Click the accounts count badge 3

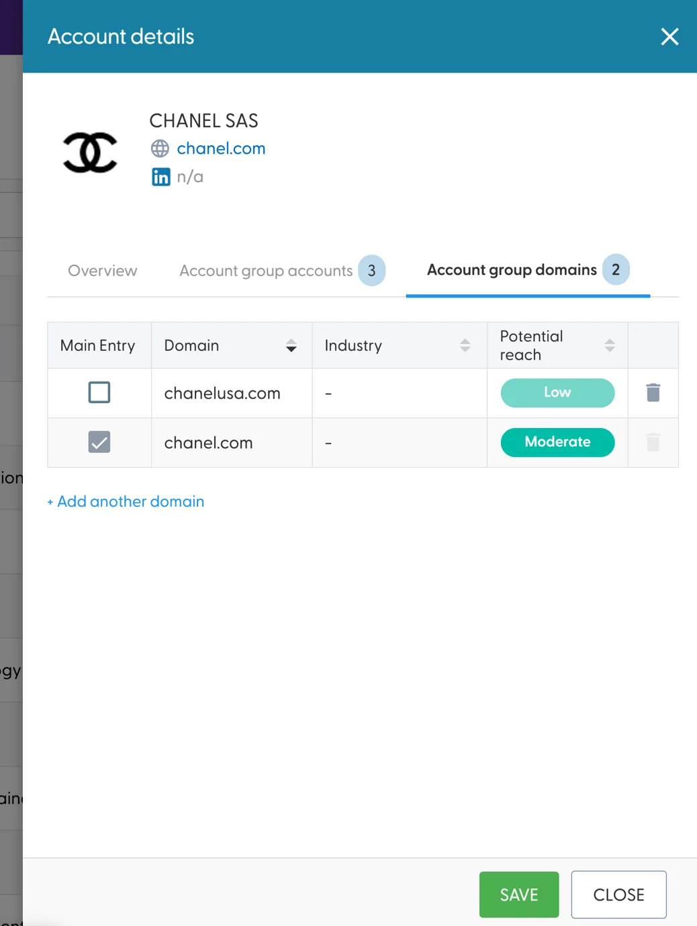point(371,270)
